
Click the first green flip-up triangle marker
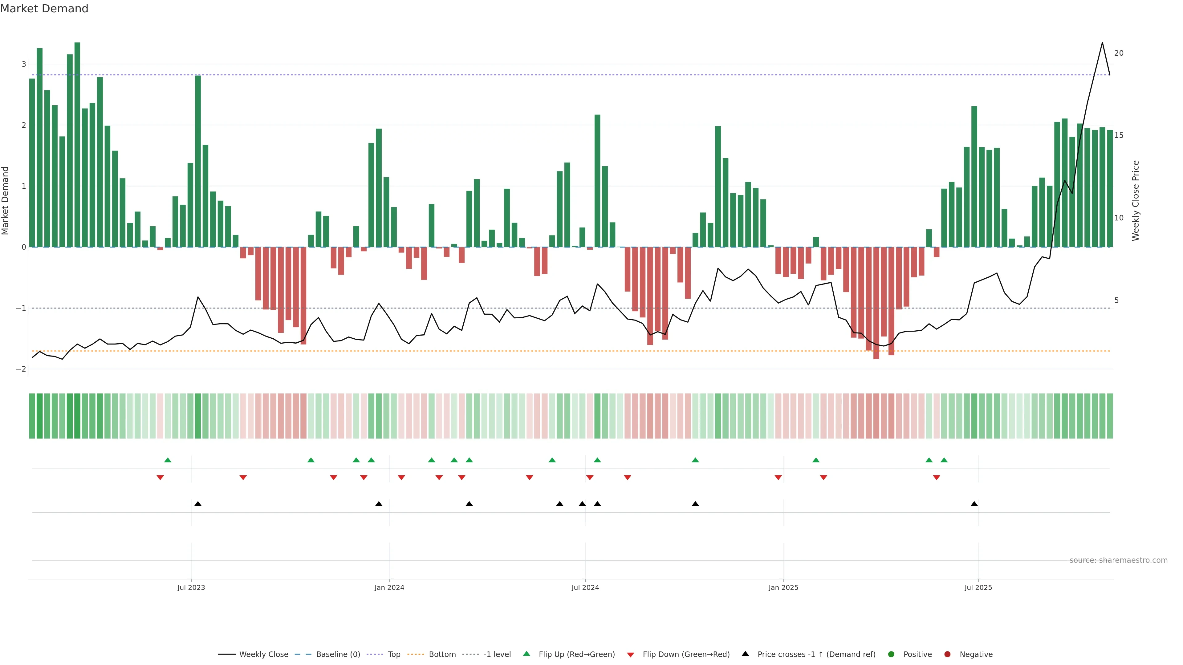pyautogui.click(x=168, y=460)
